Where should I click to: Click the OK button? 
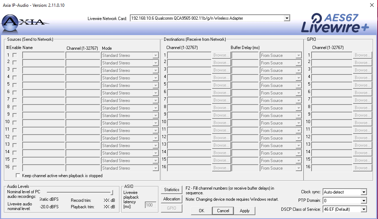pos(202,211)
